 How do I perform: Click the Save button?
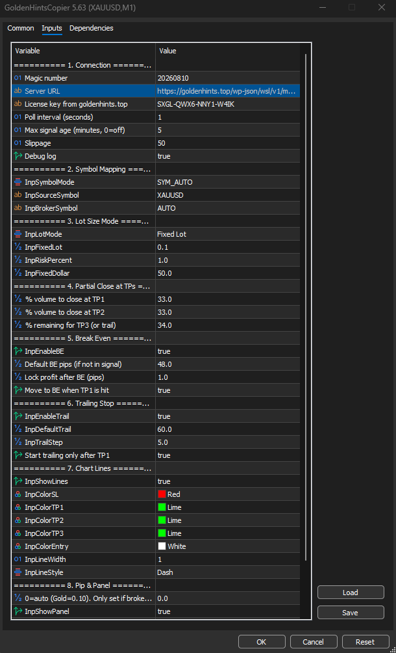(351, 613)
